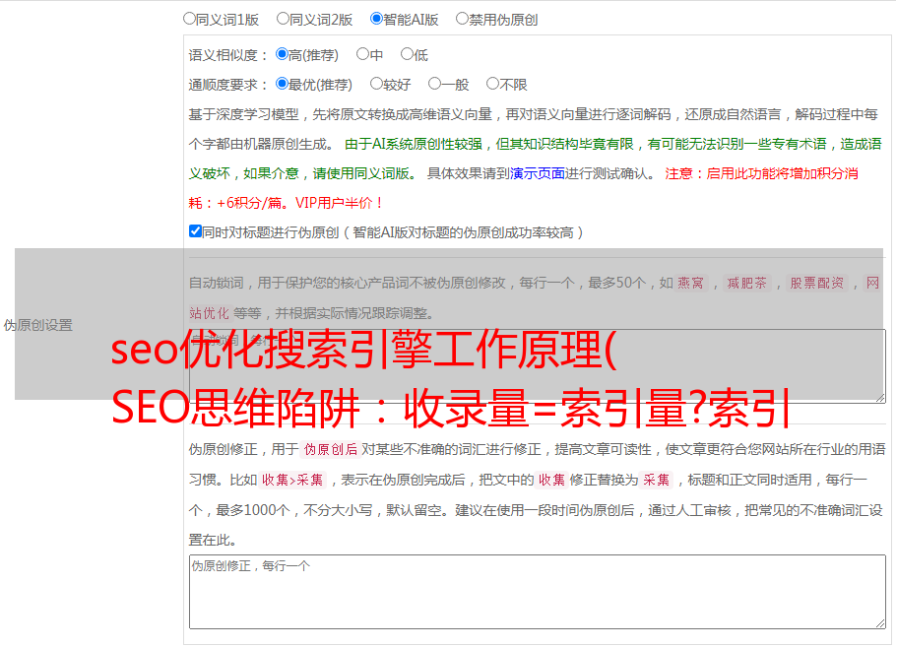Click the 站优化 highlighted keyword

pos(209,313)
